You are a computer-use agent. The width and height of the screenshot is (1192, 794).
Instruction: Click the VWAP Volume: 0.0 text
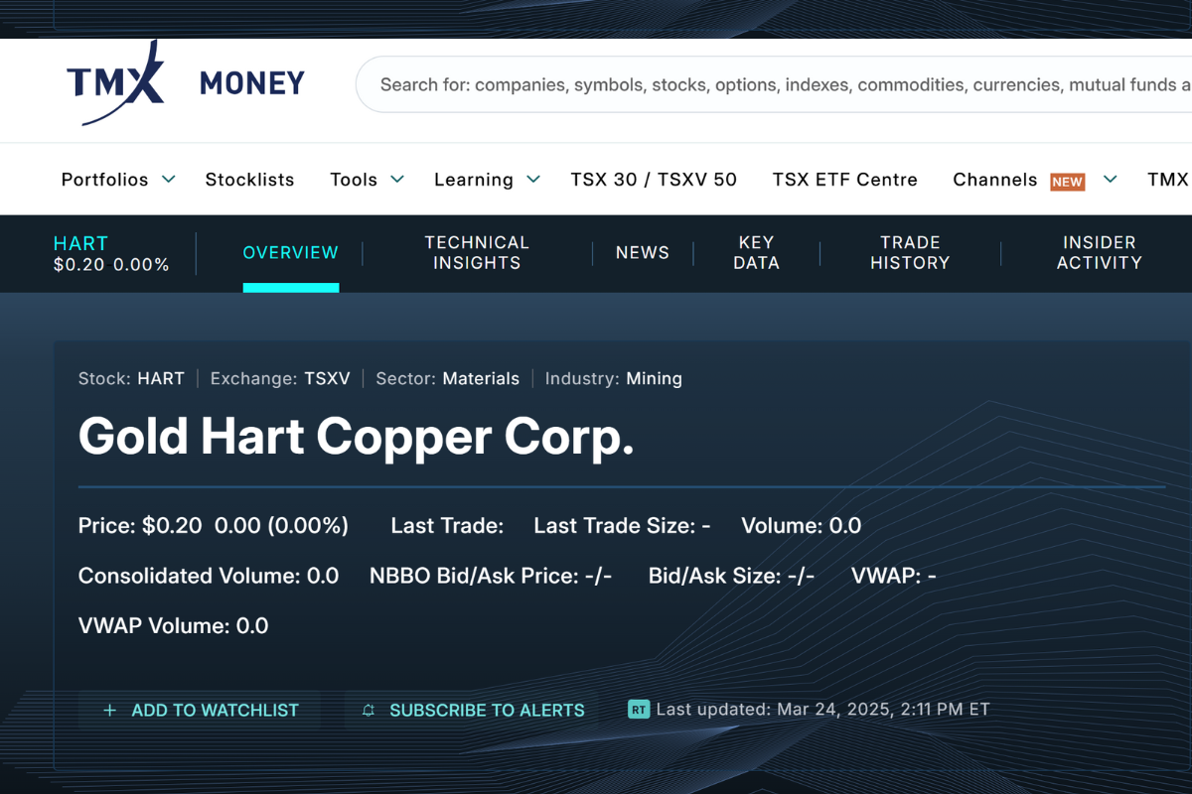click(174, 625)
